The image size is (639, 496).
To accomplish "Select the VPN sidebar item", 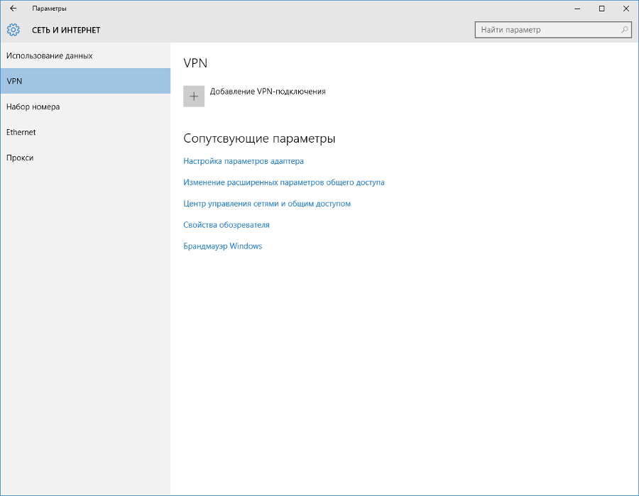I will pyautogui.click(x=85, y=81).
